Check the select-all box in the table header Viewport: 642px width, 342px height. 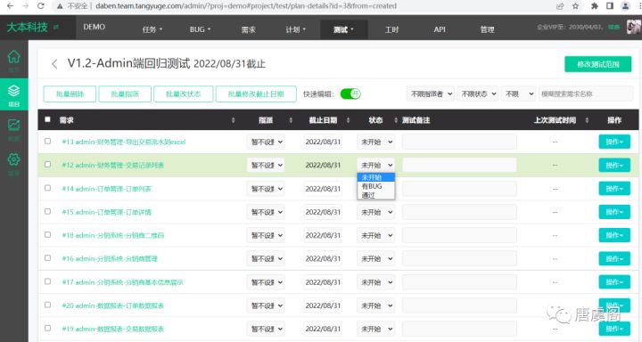tap(47, 119)
